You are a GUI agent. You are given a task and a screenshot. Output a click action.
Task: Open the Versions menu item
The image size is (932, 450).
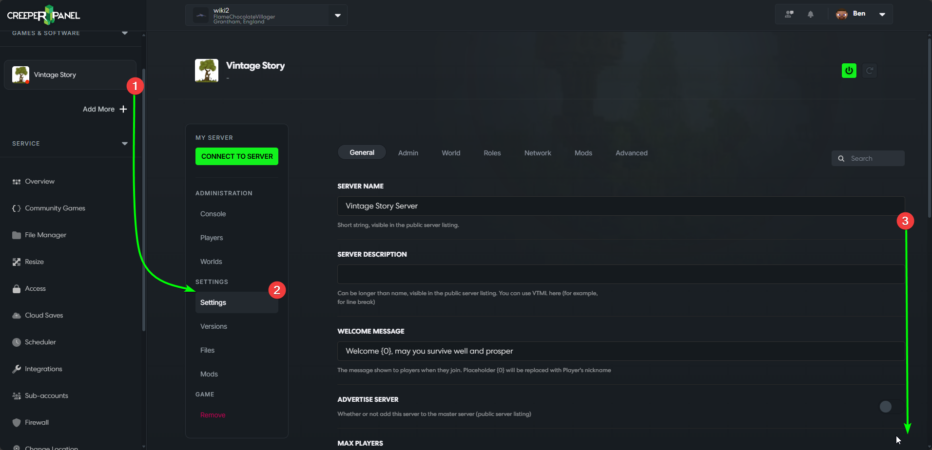(214, 326)
